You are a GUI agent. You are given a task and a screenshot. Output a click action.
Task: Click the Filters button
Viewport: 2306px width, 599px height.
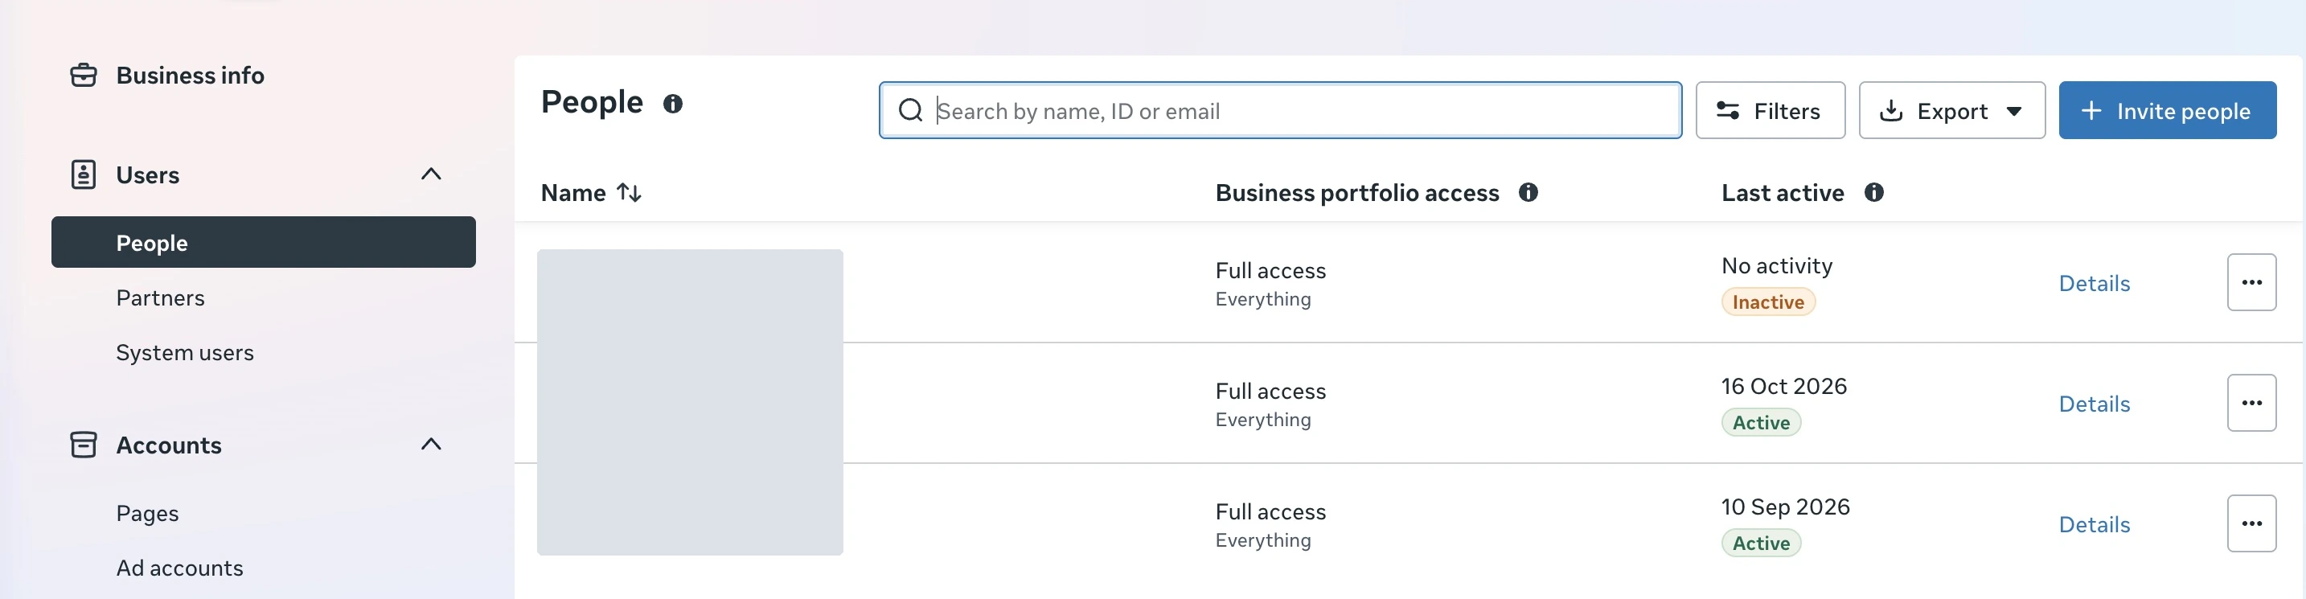(1770, 110)
